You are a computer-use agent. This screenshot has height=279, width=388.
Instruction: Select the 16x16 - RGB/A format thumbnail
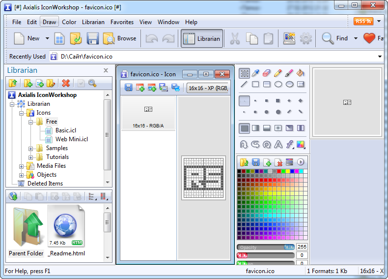coord(148,113)
